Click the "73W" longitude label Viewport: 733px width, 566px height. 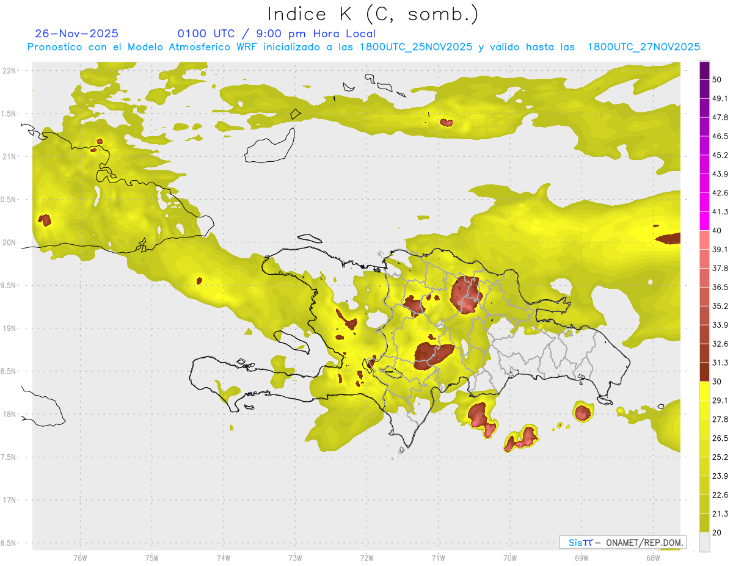coord(295,557)
